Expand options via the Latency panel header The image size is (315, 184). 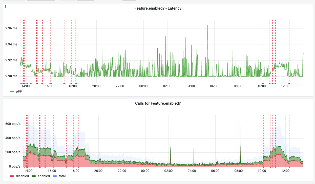pos(157,8)
